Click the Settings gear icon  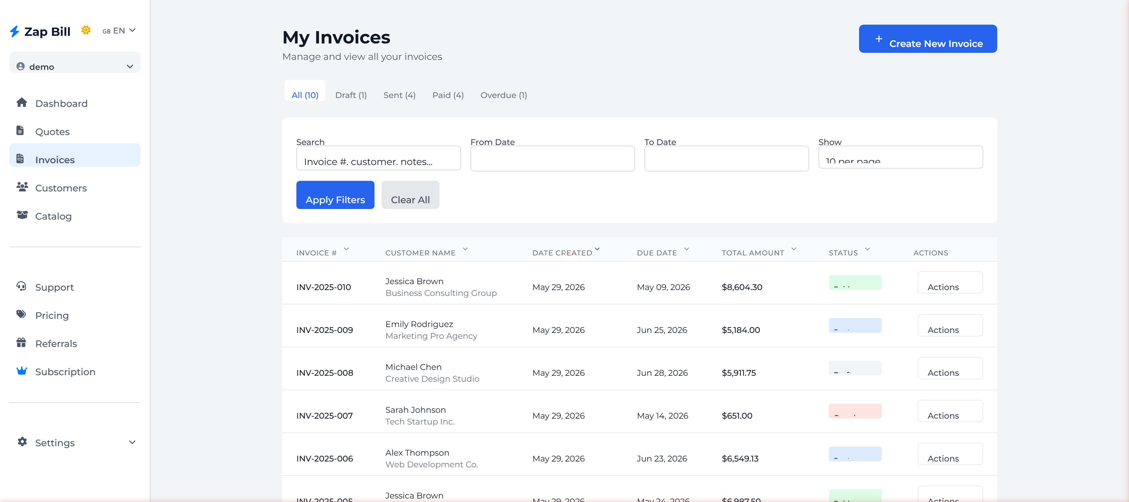pyautogui.click(x=22, y=442)
